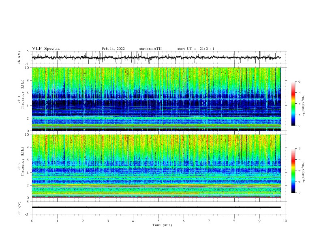Click the ch.1 PSD color scale bar
Screen dimensions: 321x248
pyautogui.click(x=293, y=104)
